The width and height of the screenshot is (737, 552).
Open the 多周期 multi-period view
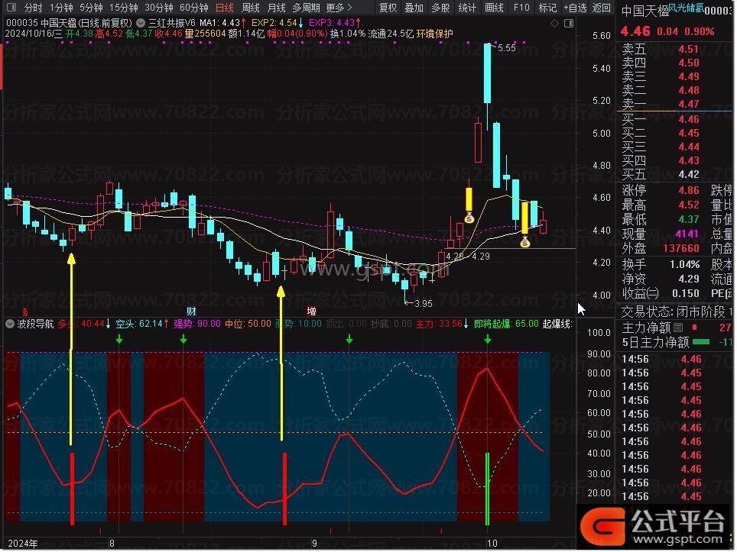click(306, 8)
